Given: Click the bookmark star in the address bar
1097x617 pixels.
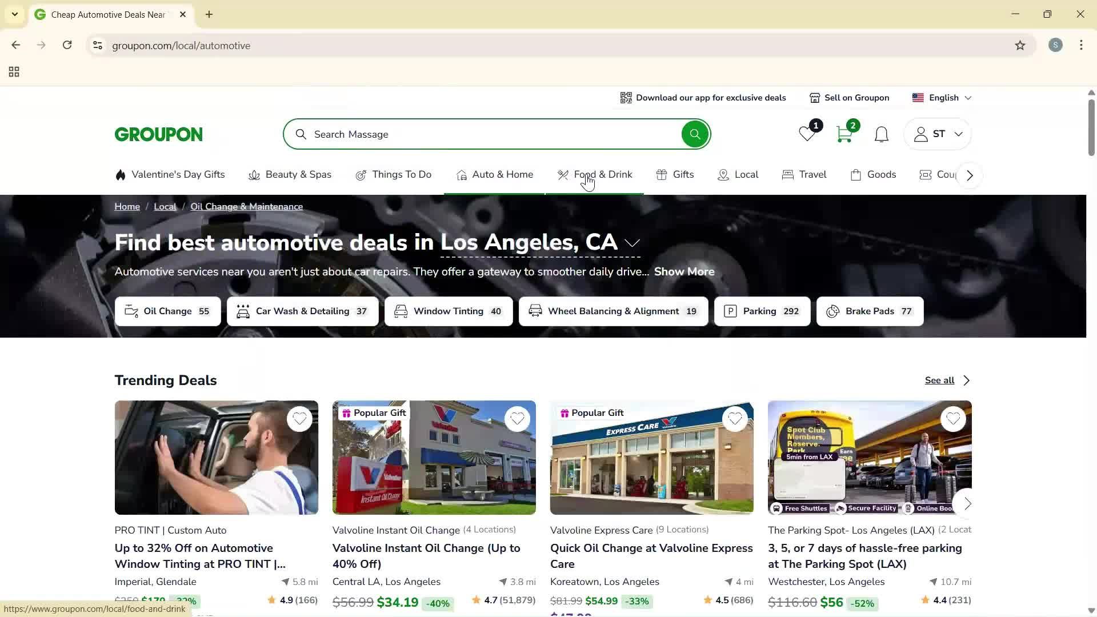Looking at the screenshot, I should pyautogui.click(x=1021, y=45).
